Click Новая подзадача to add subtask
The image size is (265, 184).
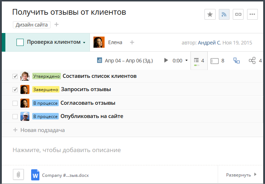pos(43,130)
